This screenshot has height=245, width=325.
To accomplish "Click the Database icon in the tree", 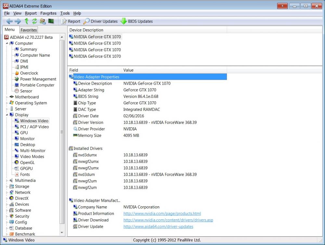I will [x=12, y=228].
